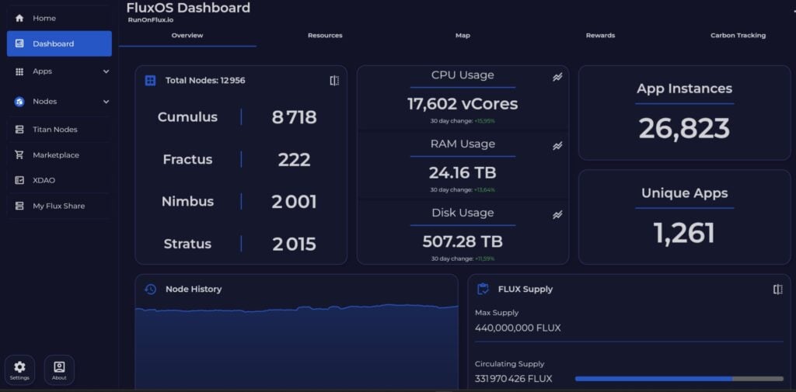Image resolution: width=796 pixels, height=392 pixels.
Task: Open the Rewards tab
Action: [601, 36]
